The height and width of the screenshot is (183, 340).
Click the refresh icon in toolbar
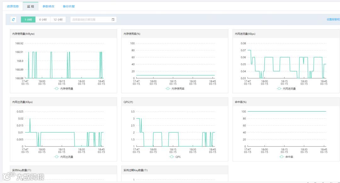coord(14,19)
